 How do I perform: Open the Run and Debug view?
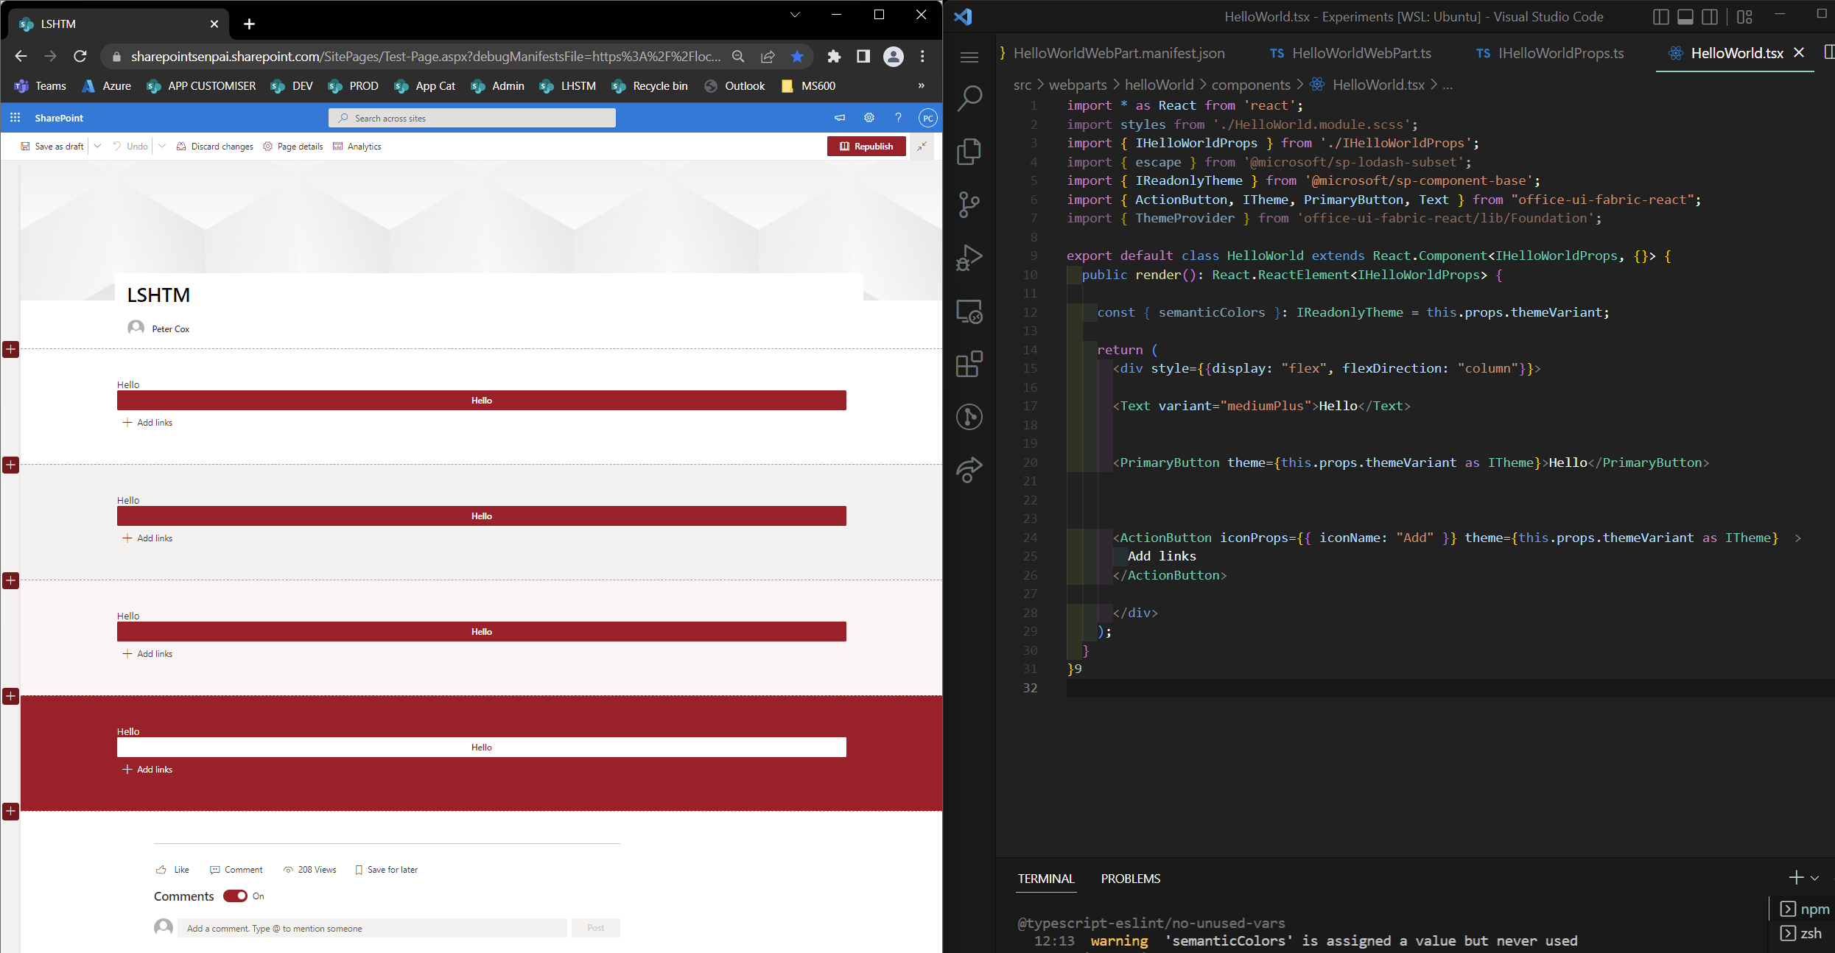tap(970, 257)
